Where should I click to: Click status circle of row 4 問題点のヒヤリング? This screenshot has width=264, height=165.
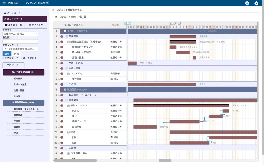[62, 47]
